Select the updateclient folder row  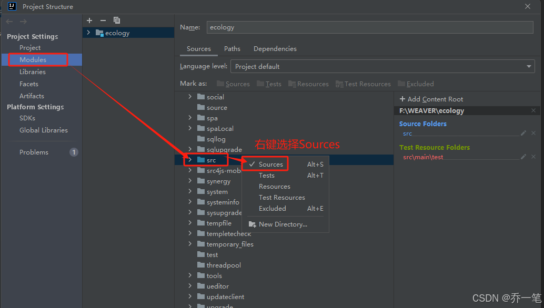coord(284,296)
